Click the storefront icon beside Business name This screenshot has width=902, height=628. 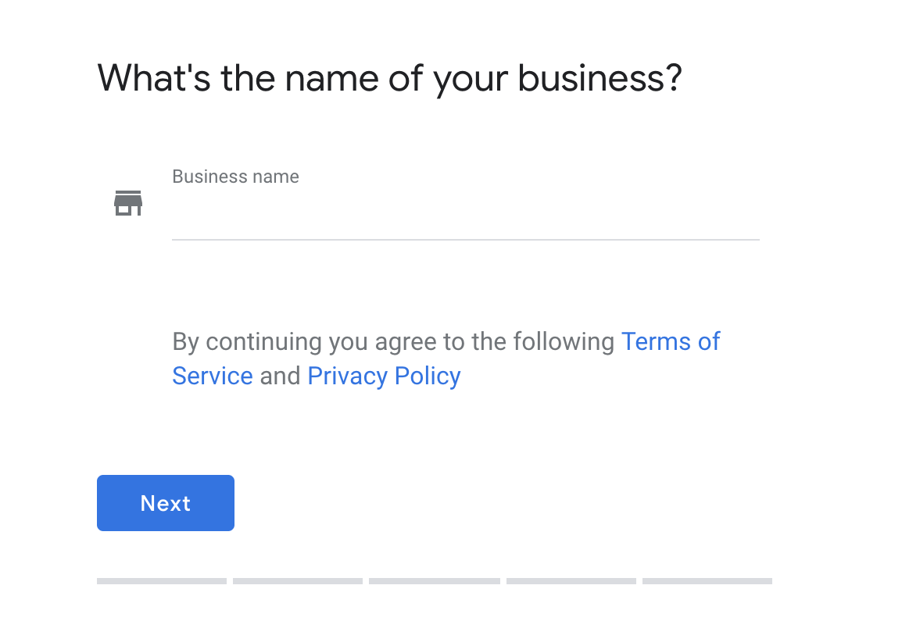click(x=127, y=203)
